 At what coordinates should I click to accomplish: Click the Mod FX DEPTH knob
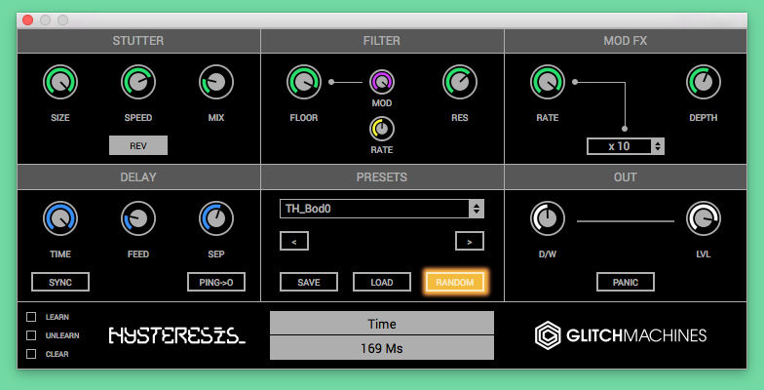coord(704,82)
